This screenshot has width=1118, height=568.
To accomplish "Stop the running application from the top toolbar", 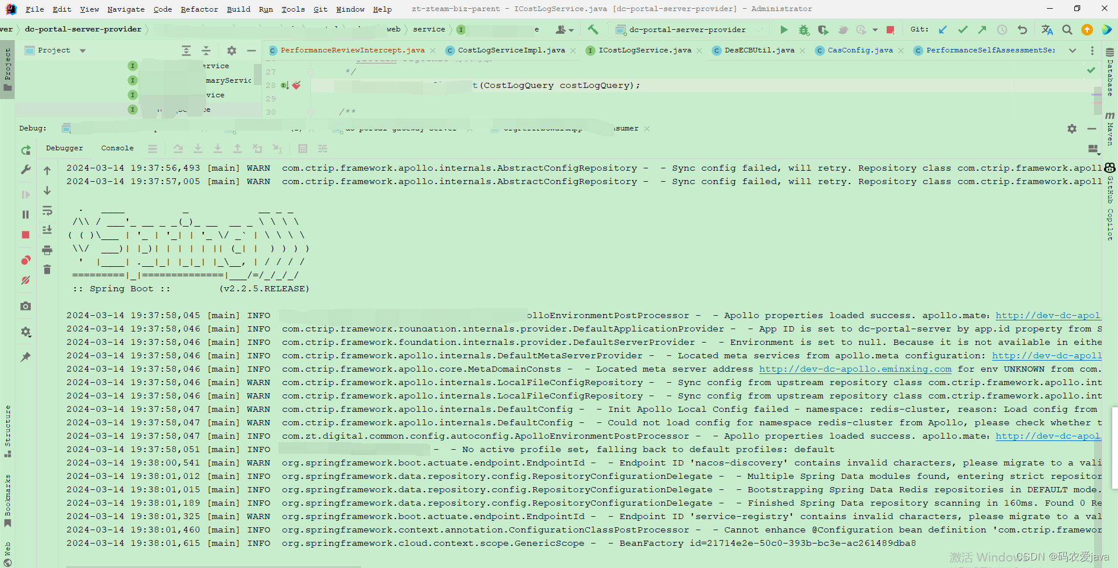I will tap(890, 30).
